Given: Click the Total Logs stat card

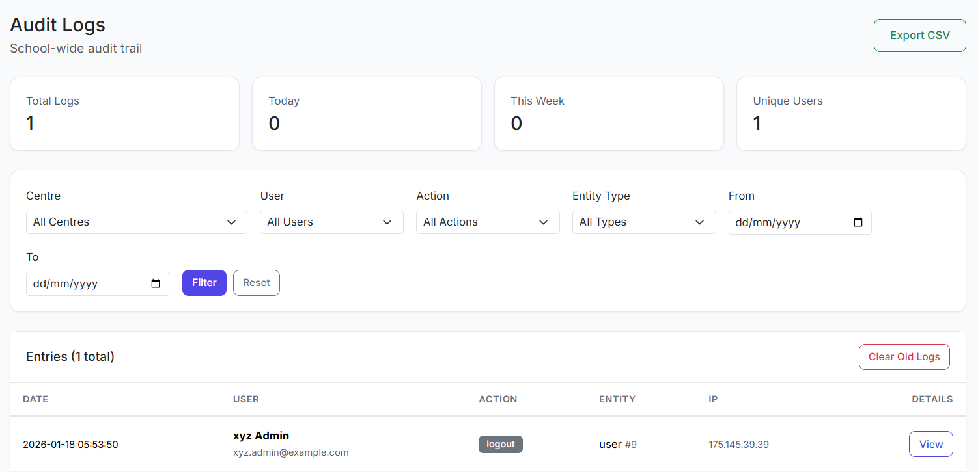Looking at the screenshot, I should [x=124, y=114].
